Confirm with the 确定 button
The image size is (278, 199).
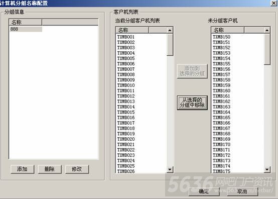point(204,191)
